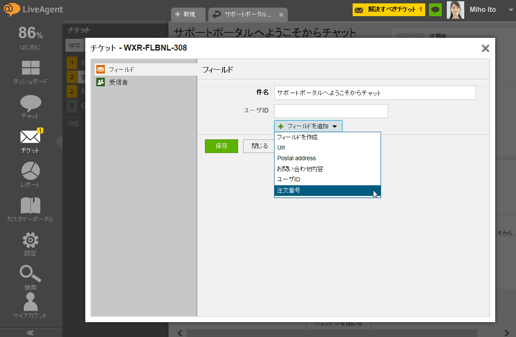This screenshot has width=516, height=337.
Task: Close the ticket dialog with X
Action: click(485, 48)
